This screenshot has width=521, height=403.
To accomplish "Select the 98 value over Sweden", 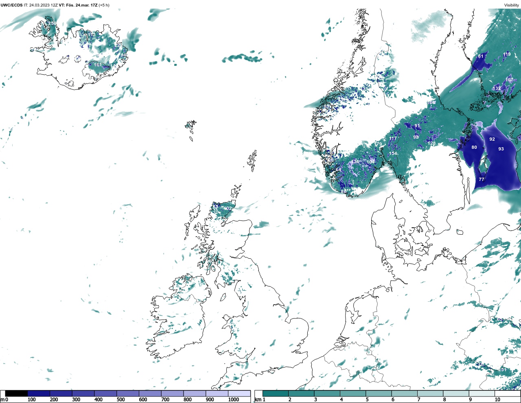I will pyautogui.click(x=416, y=137).
